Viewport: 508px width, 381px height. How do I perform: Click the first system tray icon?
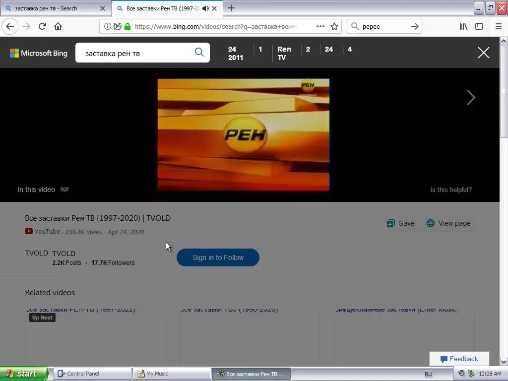[461, 373]
